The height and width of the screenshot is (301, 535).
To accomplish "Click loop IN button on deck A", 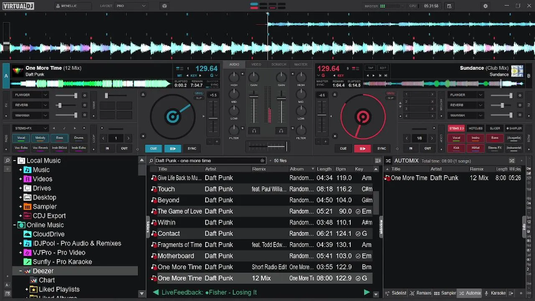I will (107, 148).
